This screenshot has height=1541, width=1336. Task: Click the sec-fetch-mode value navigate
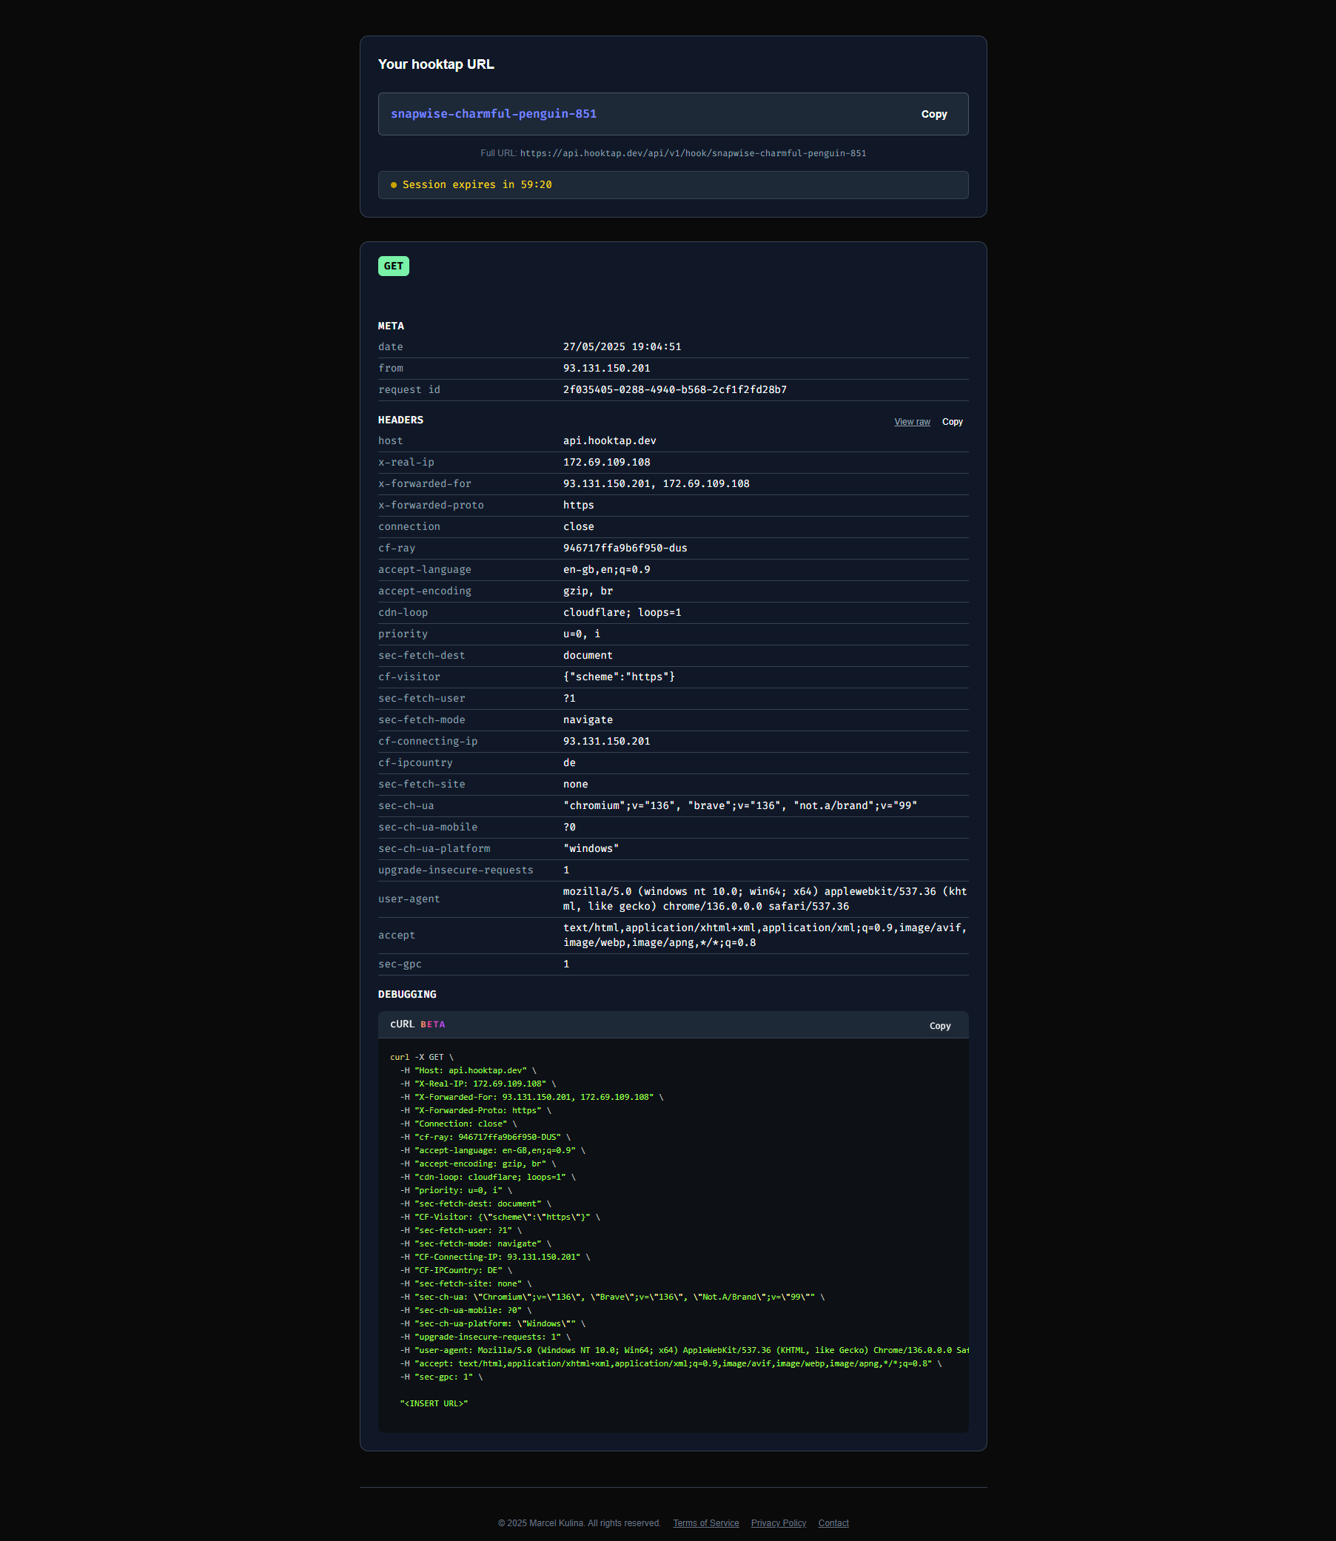point(588,720)
